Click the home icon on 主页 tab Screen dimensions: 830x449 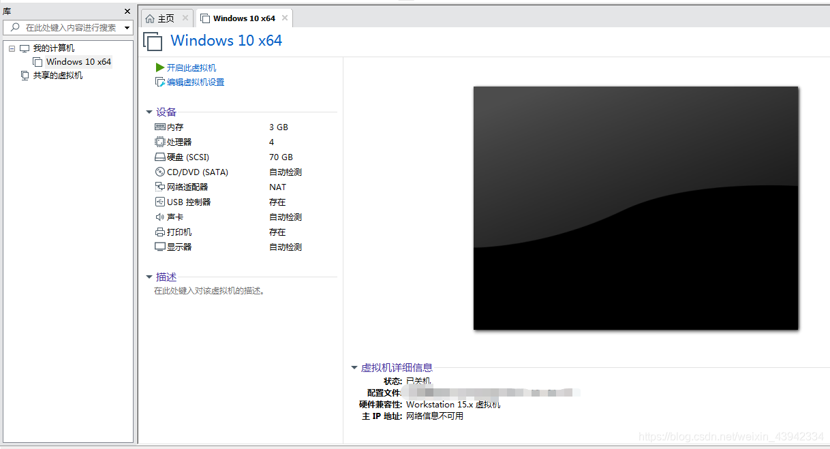150,18
